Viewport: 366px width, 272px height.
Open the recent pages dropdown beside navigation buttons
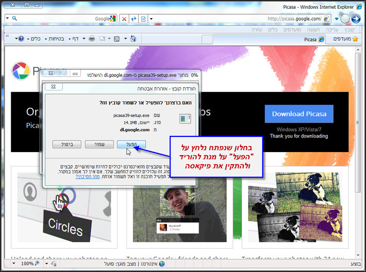coord(336,19)
